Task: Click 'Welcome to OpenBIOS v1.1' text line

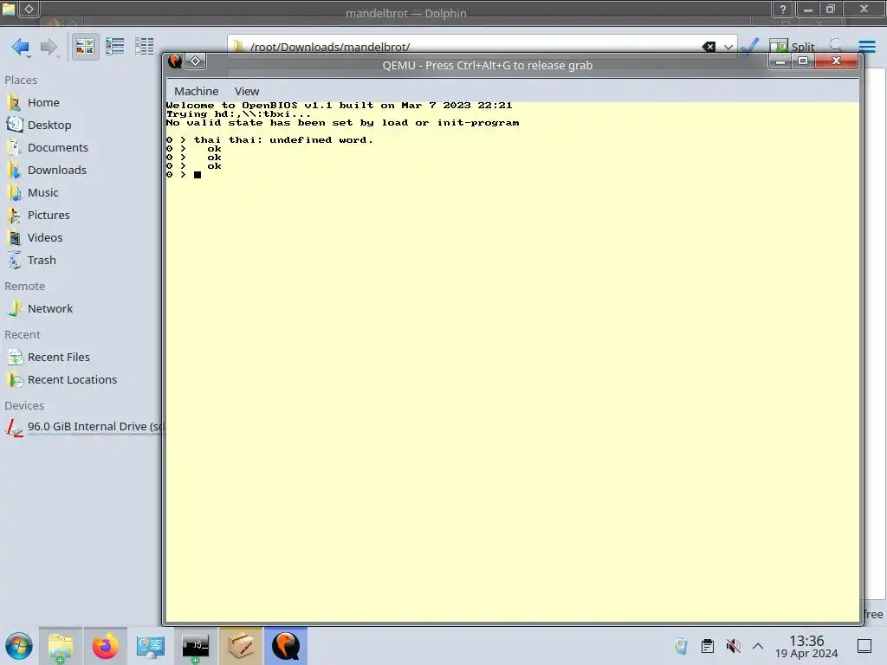Action: coord(339,105)
